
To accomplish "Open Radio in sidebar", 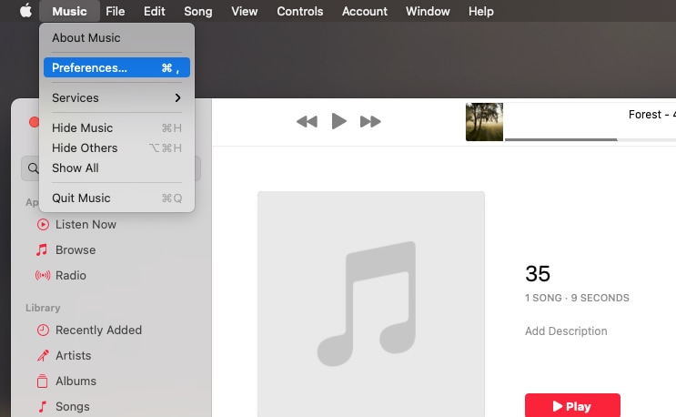I will (x=71, y=275).
